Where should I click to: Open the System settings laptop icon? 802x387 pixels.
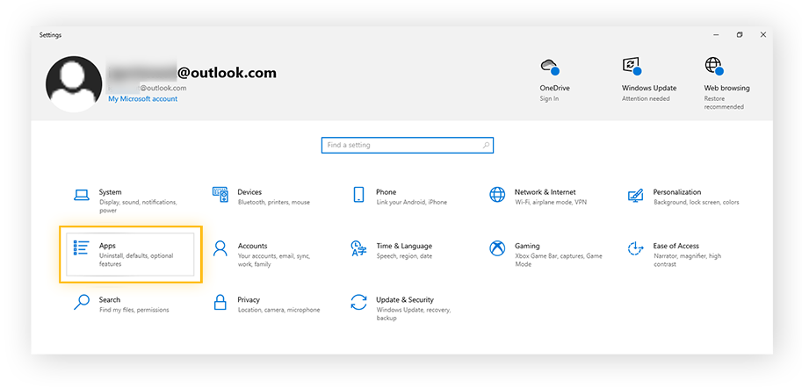pos(82,195)
